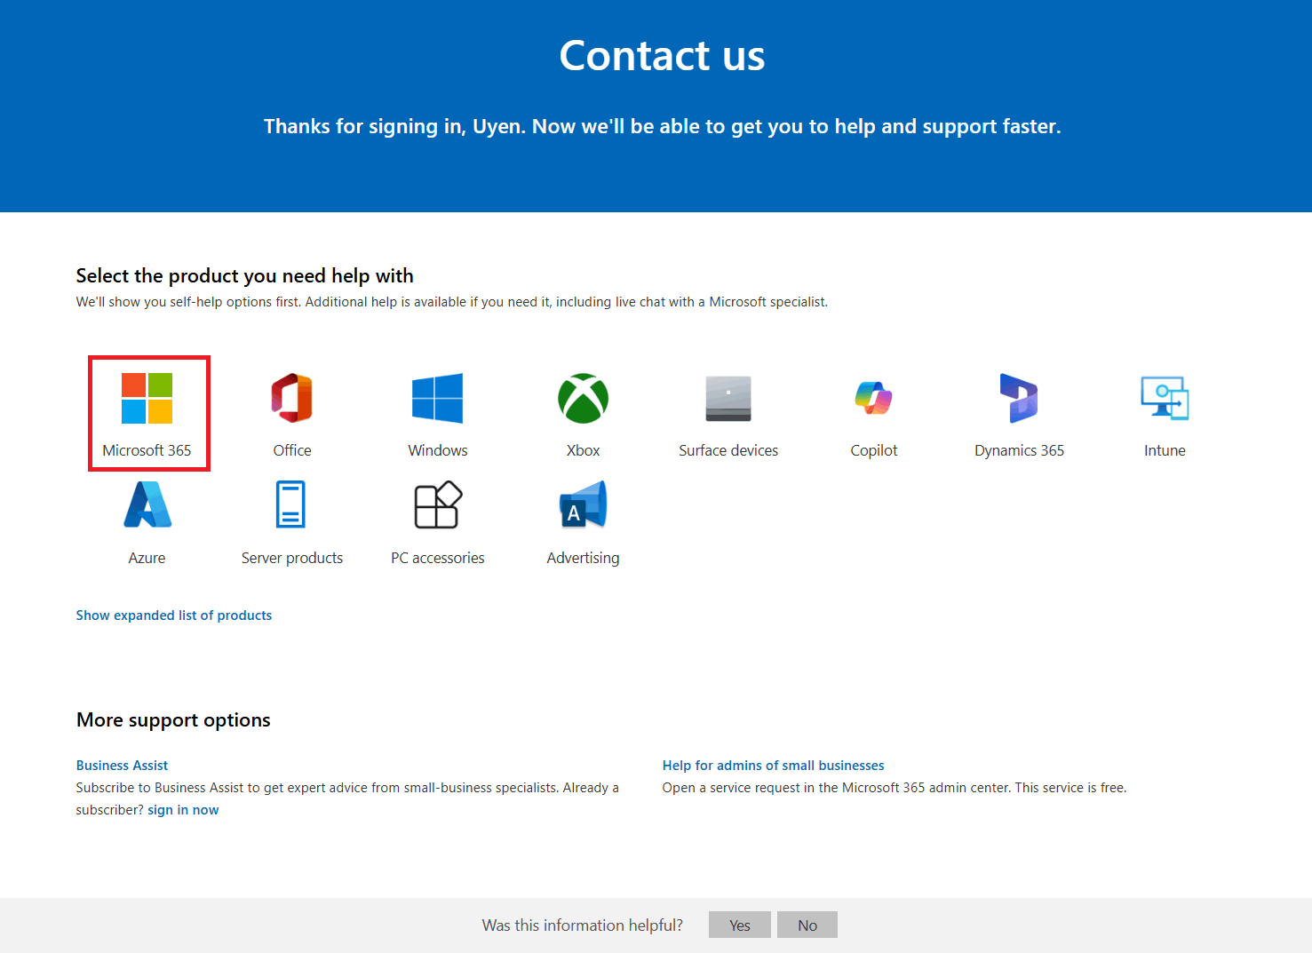Click the 'Copilot' product label

pos(874,450)
